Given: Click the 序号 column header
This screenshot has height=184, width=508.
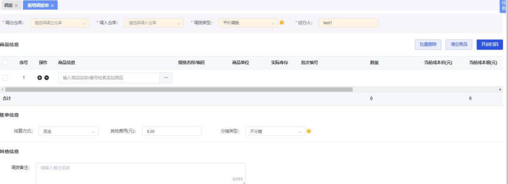Looking at the screenshot, I should tap(24, 63).
